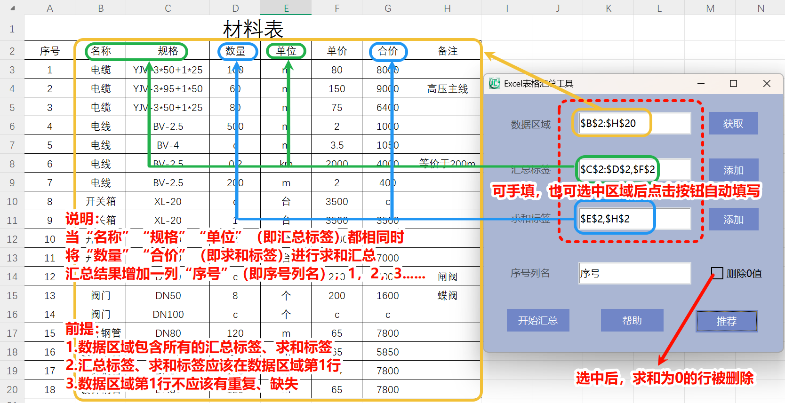Image resolution: width=785 pixels, height=403 pixels.
Task: Click the Excel汇总工具 dialog title icon
Action: (x=494, y=84)
